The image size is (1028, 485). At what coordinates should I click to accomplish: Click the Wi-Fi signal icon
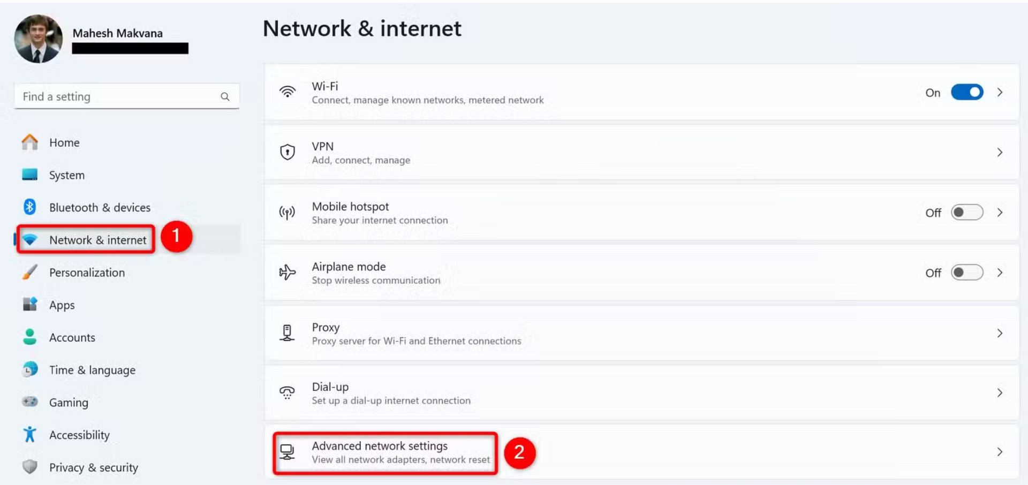288,92
